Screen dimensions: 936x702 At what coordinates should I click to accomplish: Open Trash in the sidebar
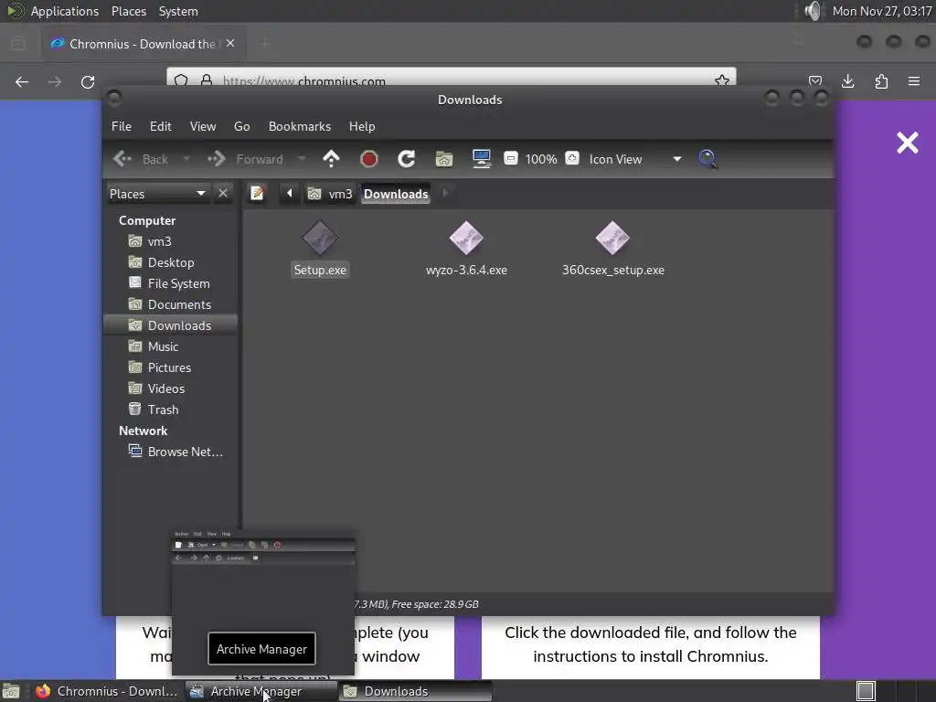tap(171, 409)
